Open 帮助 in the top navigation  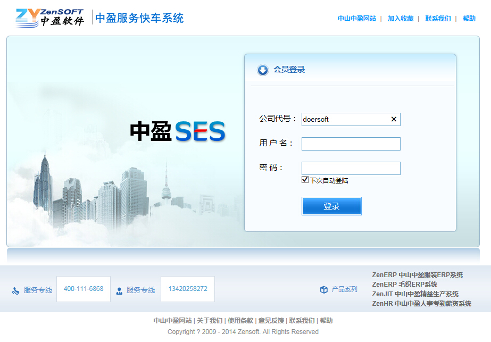point(469,19)
